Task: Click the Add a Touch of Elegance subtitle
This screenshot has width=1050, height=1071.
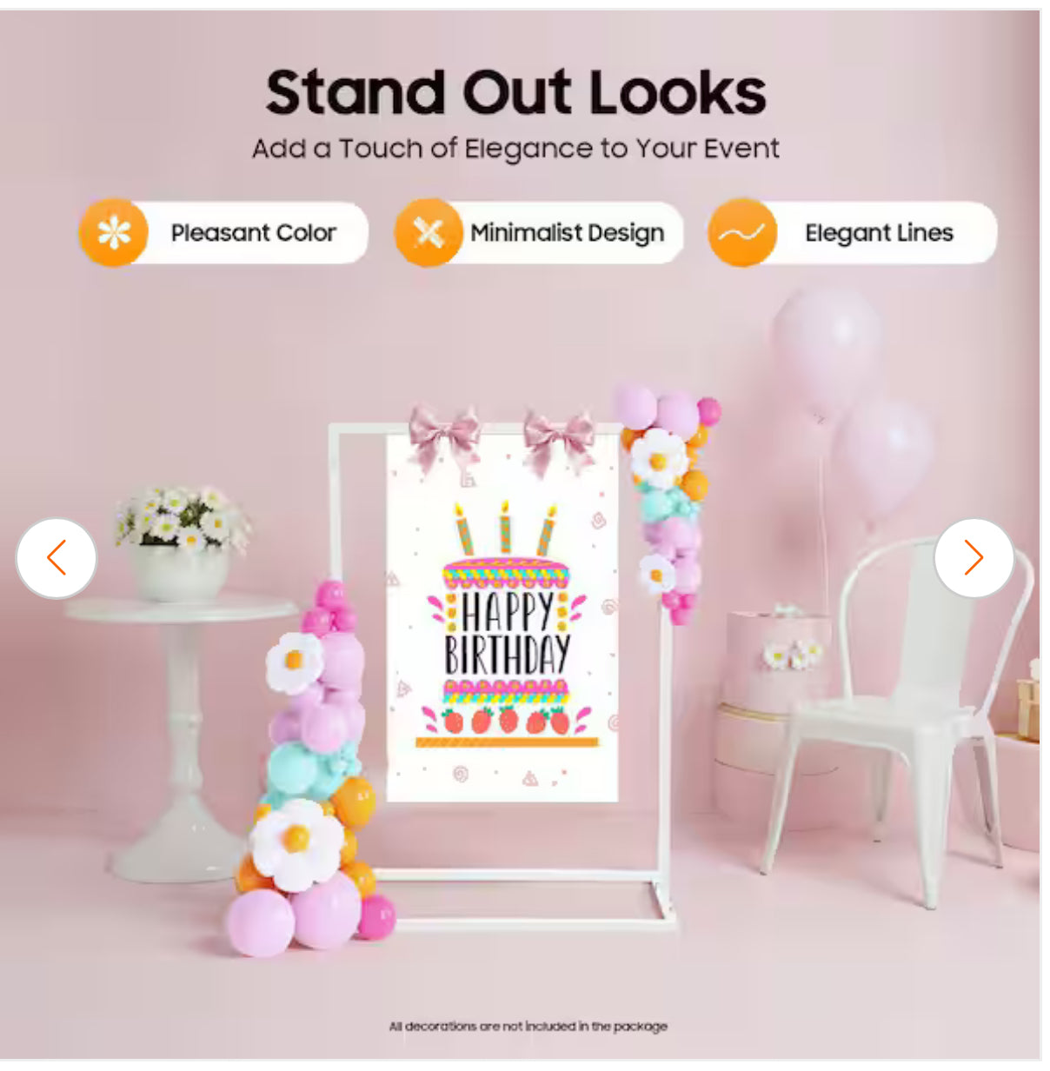Action: [x=515, y=149]
